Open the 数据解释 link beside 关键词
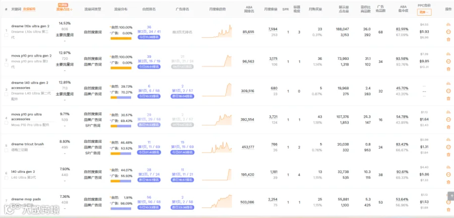Screen dimensions: 454x218 [29, 9]
